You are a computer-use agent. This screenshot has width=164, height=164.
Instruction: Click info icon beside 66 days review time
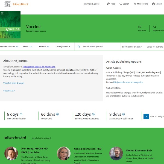[57, 114]
